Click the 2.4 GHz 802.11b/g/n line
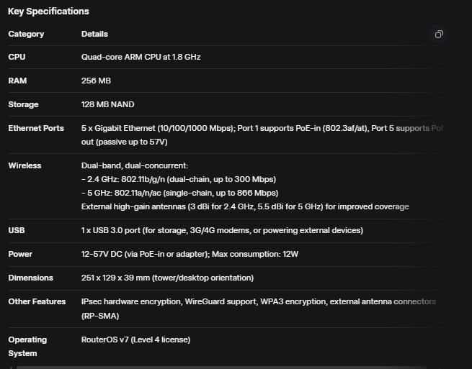The width and height of the screenshot is (472, 369). click(178, 179)
